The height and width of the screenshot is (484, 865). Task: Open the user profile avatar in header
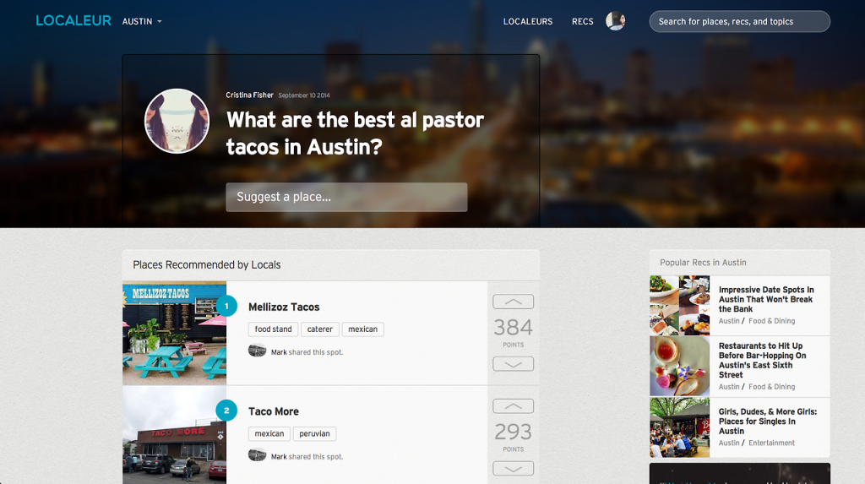click(615, 21)
